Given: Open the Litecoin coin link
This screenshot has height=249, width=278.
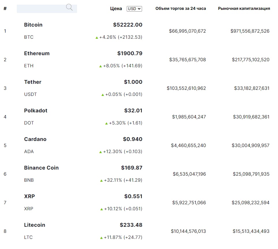Looking at the screenshot, I should click(35, 225).
